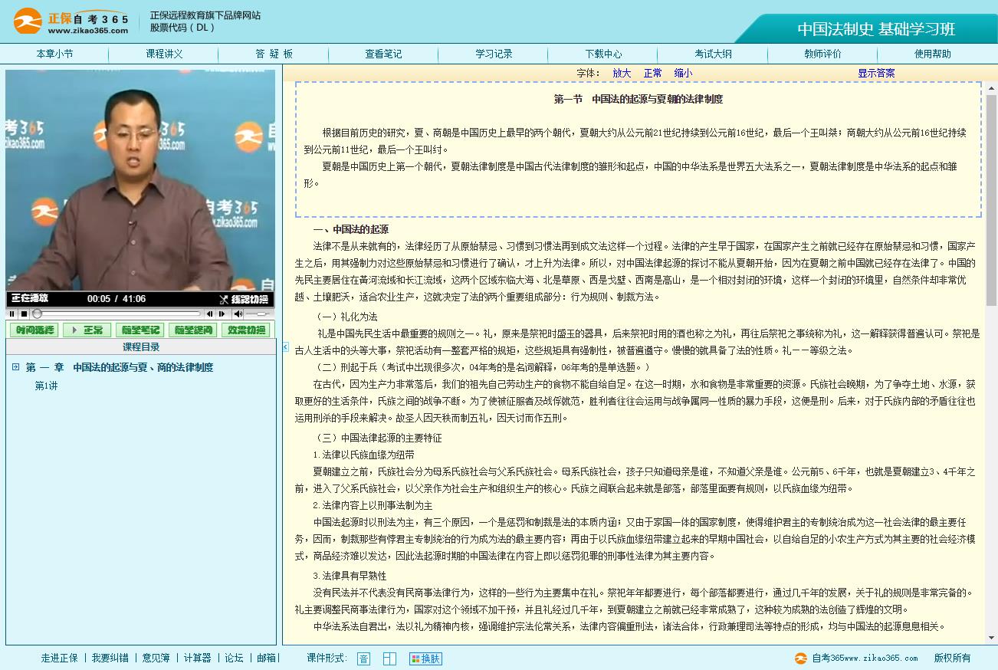The width and height of the screenshot is (998, 670).
Task: Open 随堂笔记 class notes
Action: pyautogui.click(x=140, y=330)
